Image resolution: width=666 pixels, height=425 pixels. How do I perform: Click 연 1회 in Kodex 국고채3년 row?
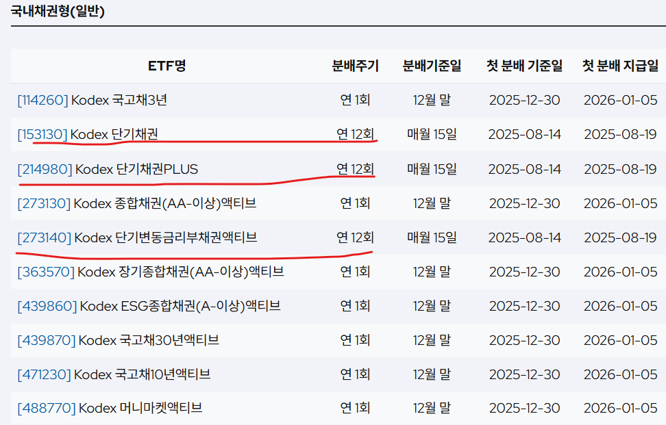click(355, 100)
